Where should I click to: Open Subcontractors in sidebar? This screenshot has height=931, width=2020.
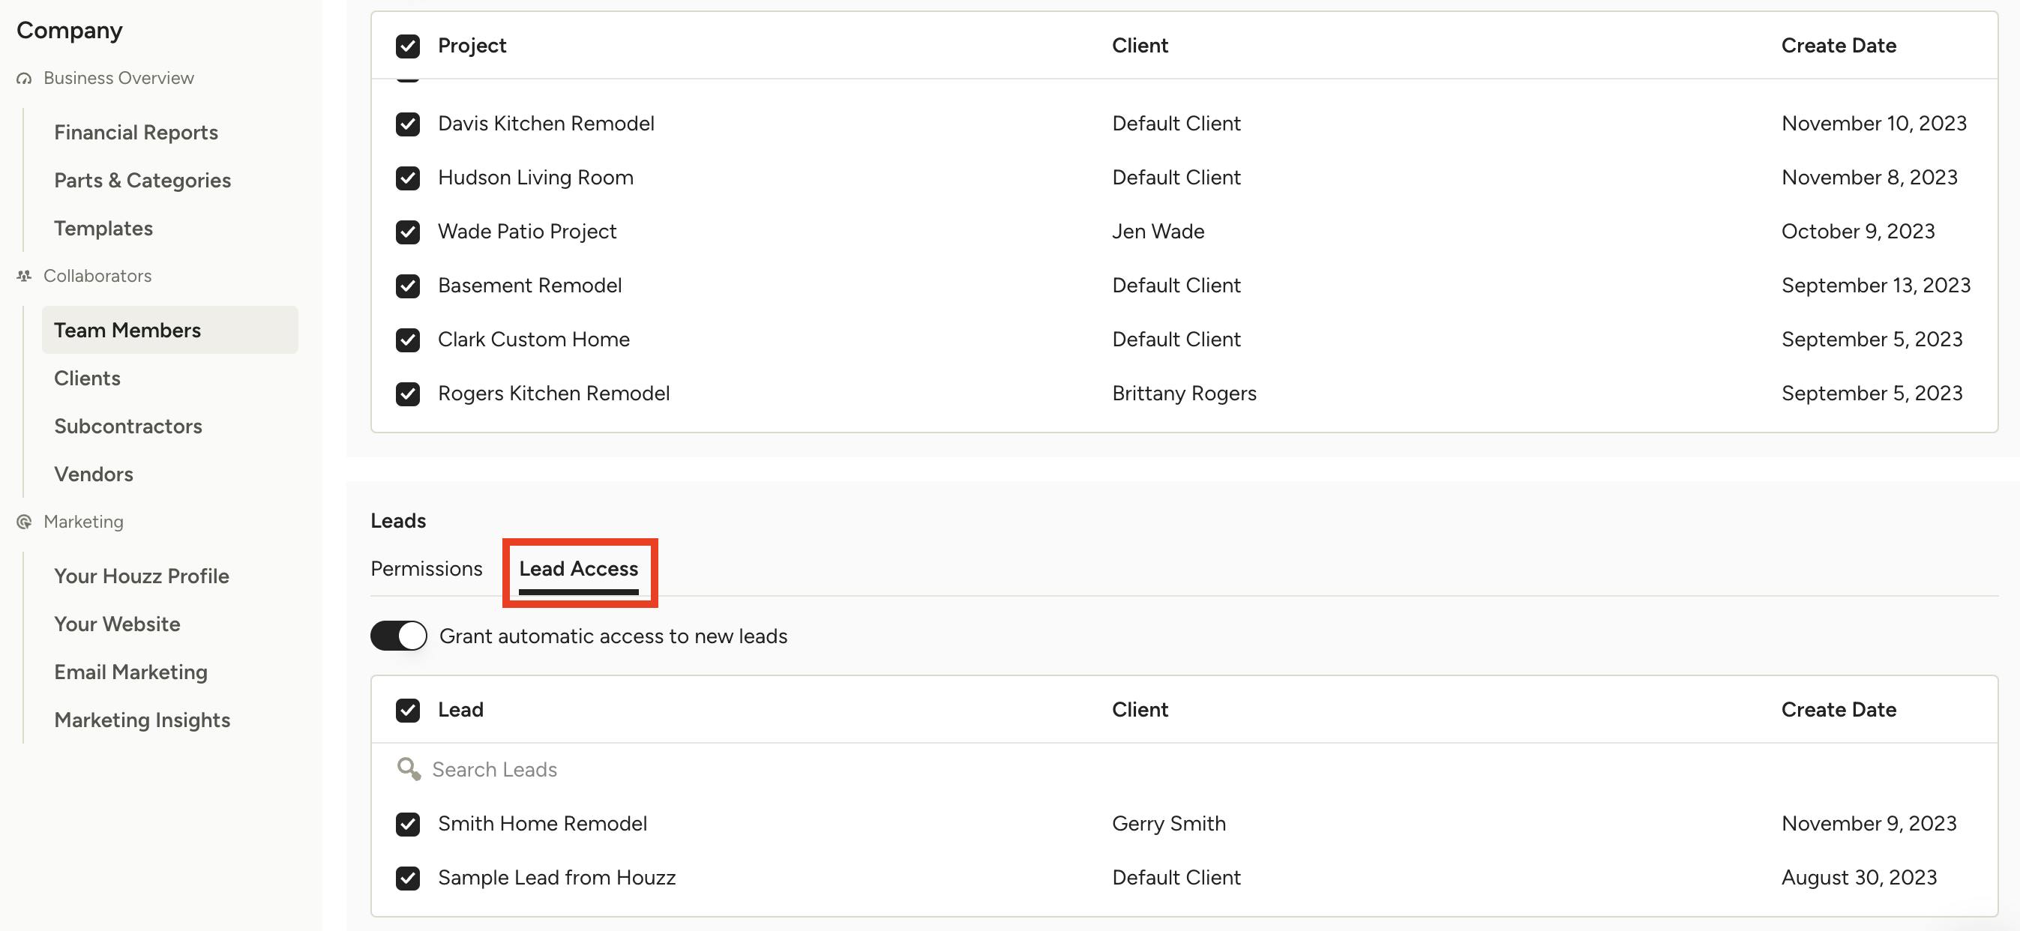click(x=127, y=427)
